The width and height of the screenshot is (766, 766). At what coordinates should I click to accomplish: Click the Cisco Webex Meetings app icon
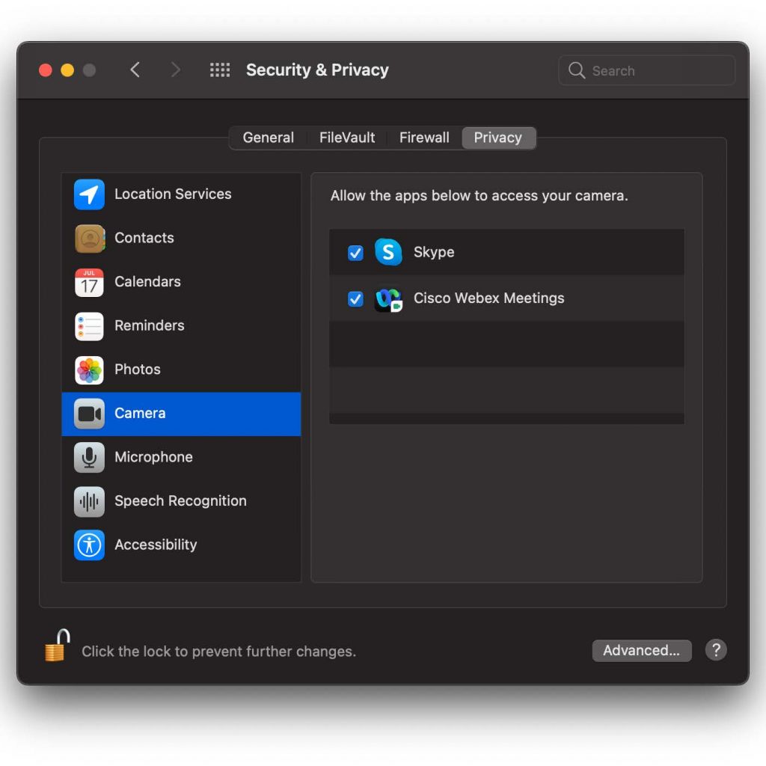[x=388, y=298]
